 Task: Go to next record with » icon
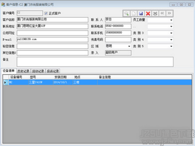(169, 13)
